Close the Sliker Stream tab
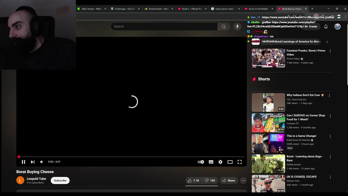Viewport: 348px width, 196px height. (x=105, y=9)
